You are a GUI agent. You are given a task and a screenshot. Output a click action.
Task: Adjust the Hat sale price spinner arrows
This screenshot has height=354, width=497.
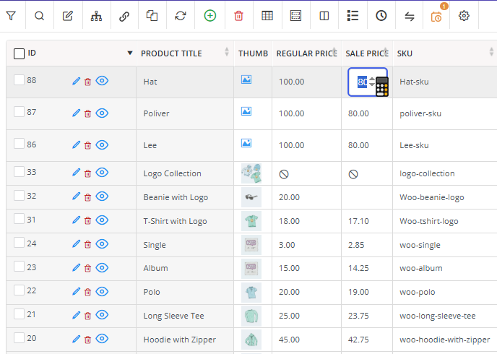coord(372,82)
